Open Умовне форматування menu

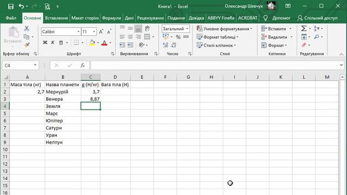coord(224,29)
